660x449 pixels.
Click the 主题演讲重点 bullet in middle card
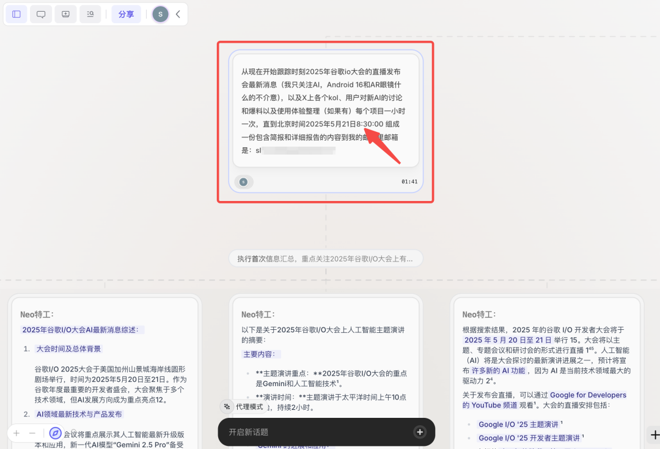[331, 378]
